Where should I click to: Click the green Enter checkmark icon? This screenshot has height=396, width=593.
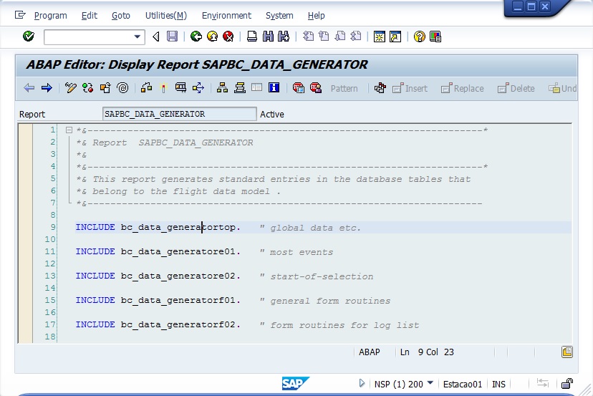29,37
